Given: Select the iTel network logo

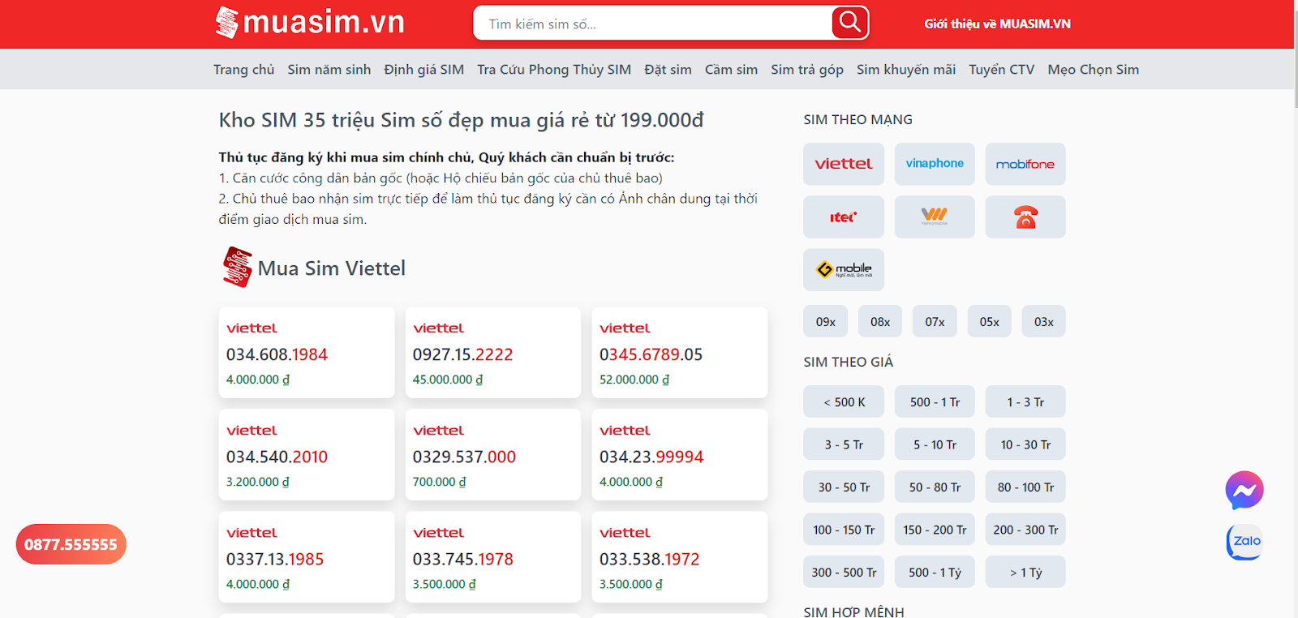Looking at the screenshot, I should pos(844,217).
